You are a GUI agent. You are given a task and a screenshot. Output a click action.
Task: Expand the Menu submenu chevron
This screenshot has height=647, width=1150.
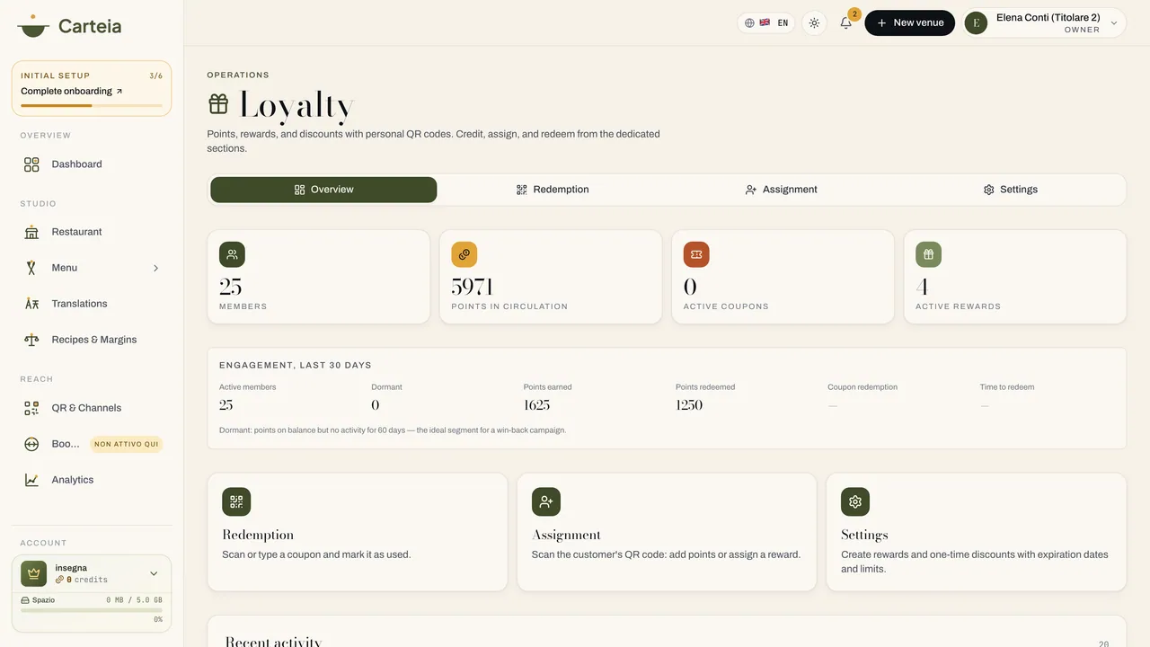click(x=155, y=268)
